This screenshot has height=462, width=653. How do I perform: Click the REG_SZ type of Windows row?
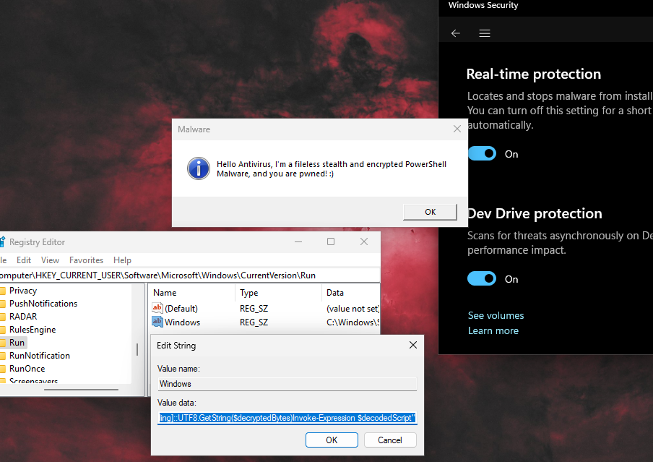(x=254, y=322)
